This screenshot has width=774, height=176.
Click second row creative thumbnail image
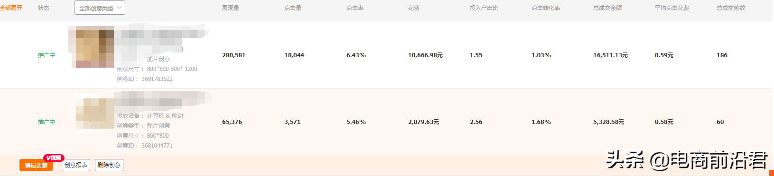pos(95,114)
